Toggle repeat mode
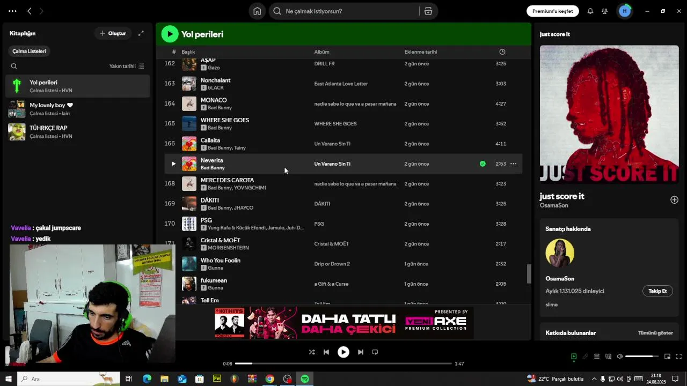This screenshot has width=687, height=386. click(x=375, y=352)
